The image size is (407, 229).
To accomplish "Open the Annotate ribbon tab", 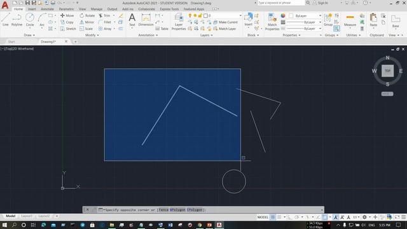I will tap(47, 9).
